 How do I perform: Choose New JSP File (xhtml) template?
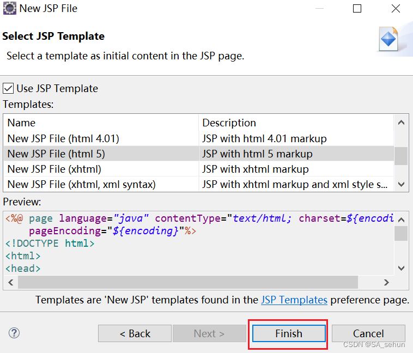coord(54,169)
